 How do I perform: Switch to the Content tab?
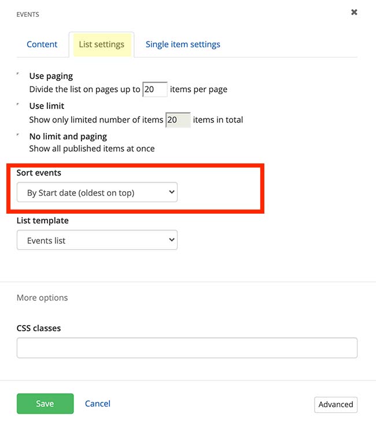(42, 44)
